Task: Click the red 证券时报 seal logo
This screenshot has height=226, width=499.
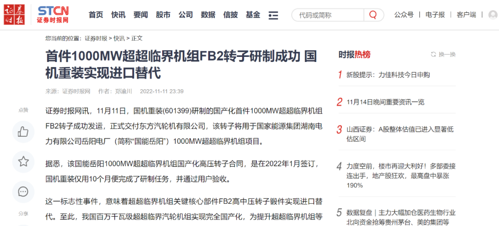Action: (14, 15)
